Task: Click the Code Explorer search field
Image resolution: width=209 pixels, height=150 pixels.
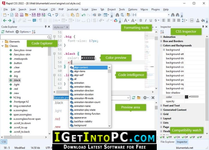Action: [24, 37]
